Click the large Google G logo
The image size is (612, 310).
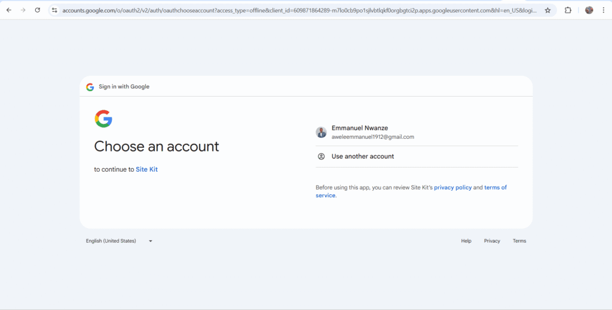[x=103, y=119]
